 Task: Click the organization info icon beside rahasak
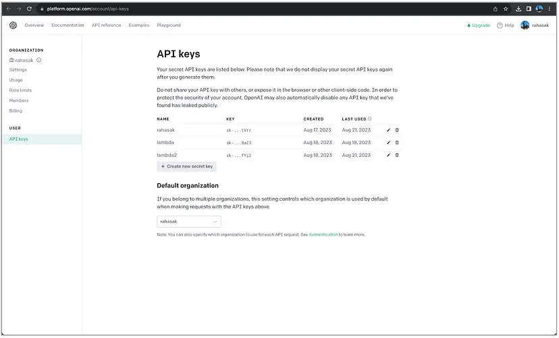tap(39, 60)
